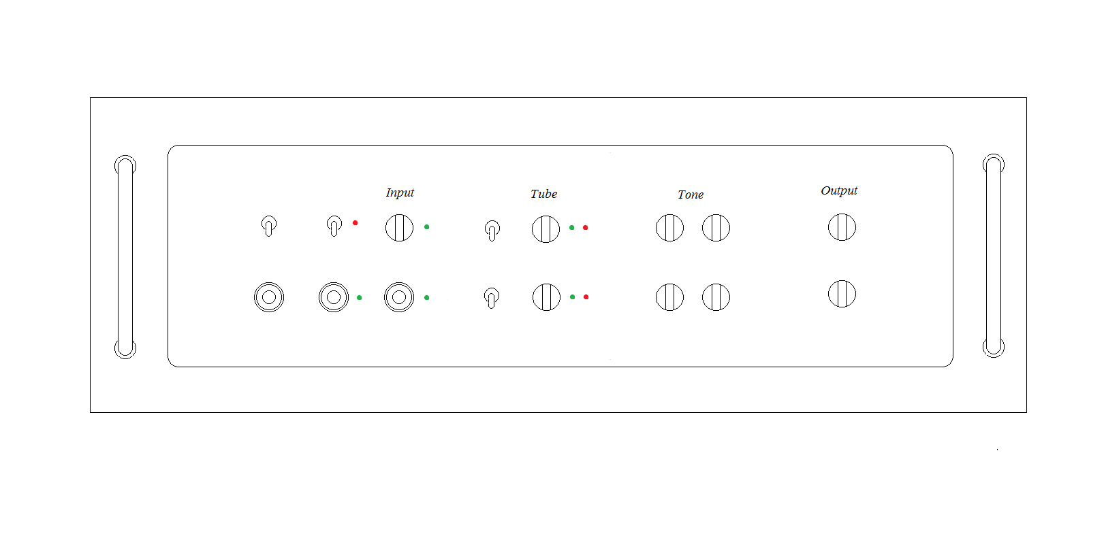Click the Tone label
This screenshot has width=1106, height=538.
691,195
